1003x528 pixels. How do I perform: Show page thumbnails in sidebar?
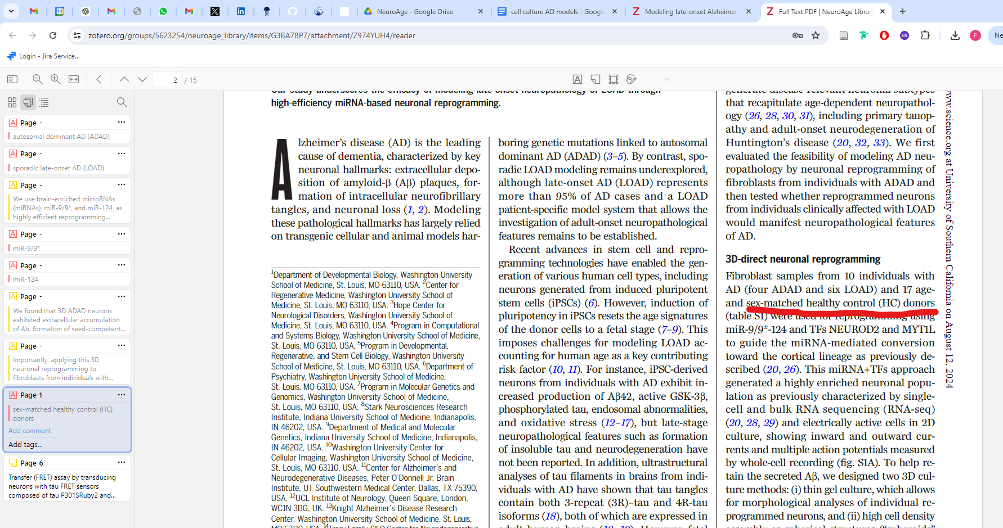click(x=12, y=102)
